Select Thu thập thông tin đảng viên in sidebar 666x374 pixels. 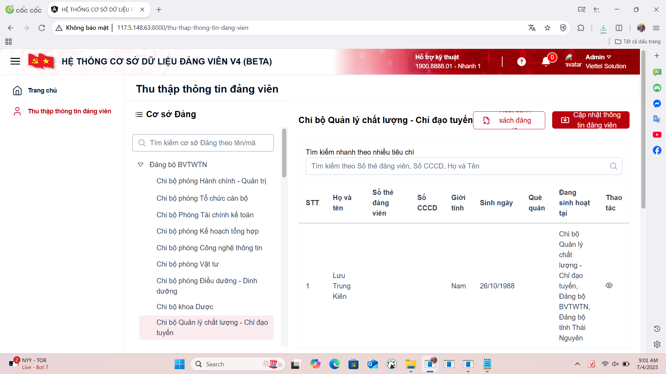pyautogui.click(x=69, y=111)
